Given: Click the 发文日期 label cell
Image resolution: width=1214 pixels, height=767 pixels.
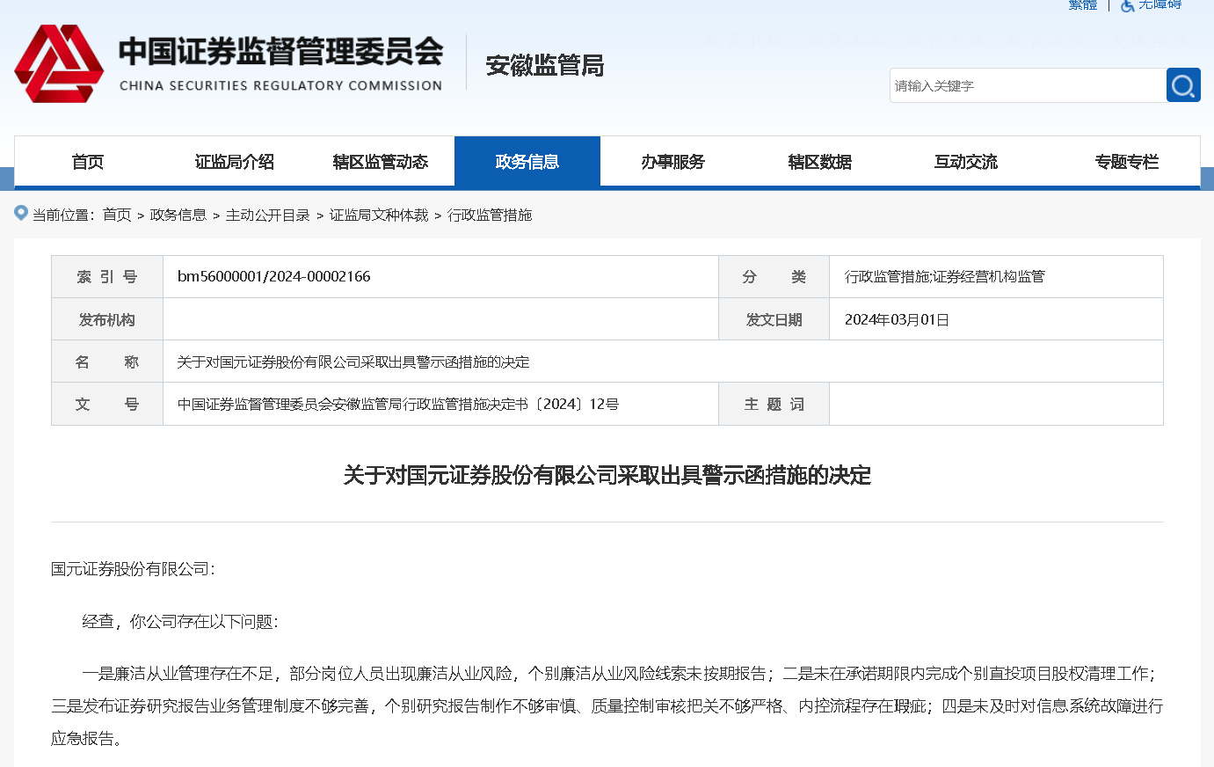Looking at the screenshot, I should pyautogui.click(x=774, y=319).
